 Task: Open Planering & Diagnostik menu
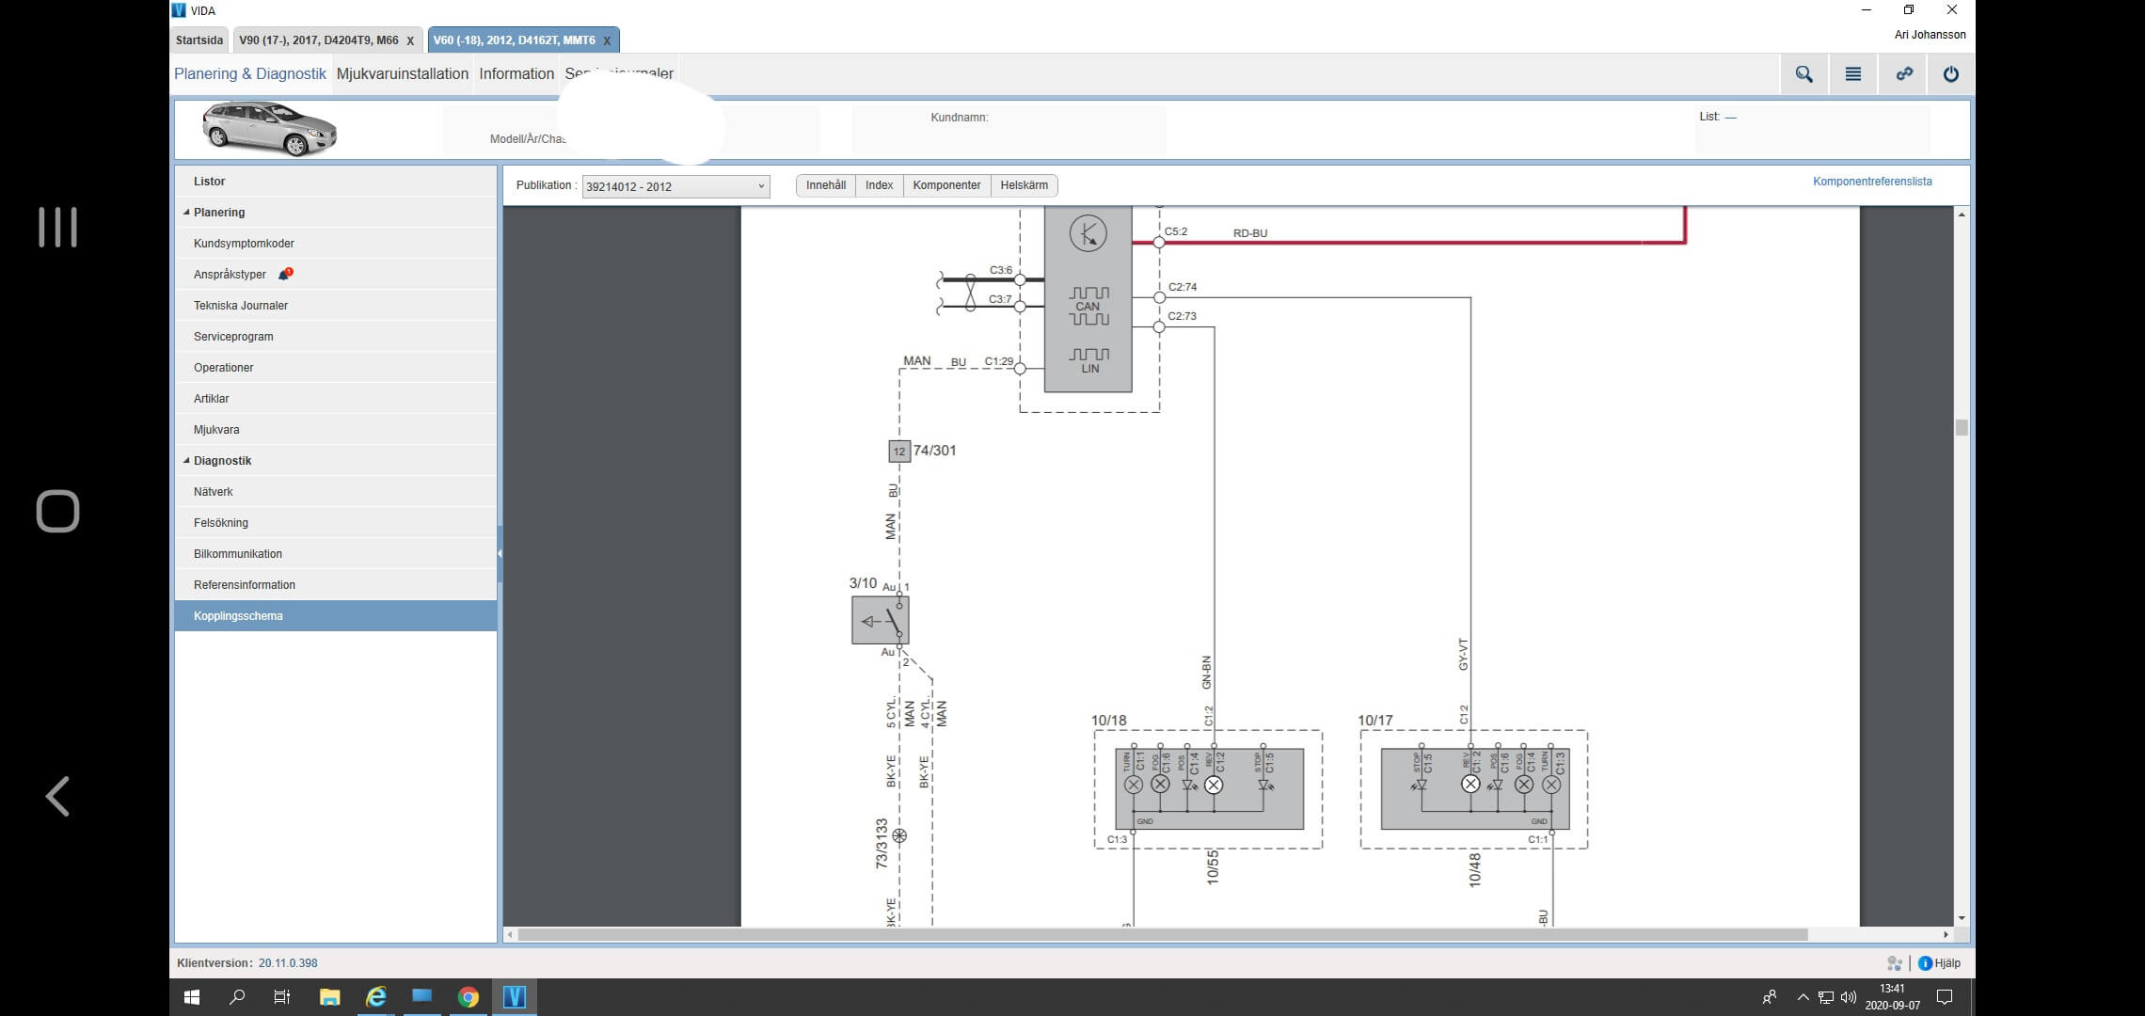coord(250,73)
